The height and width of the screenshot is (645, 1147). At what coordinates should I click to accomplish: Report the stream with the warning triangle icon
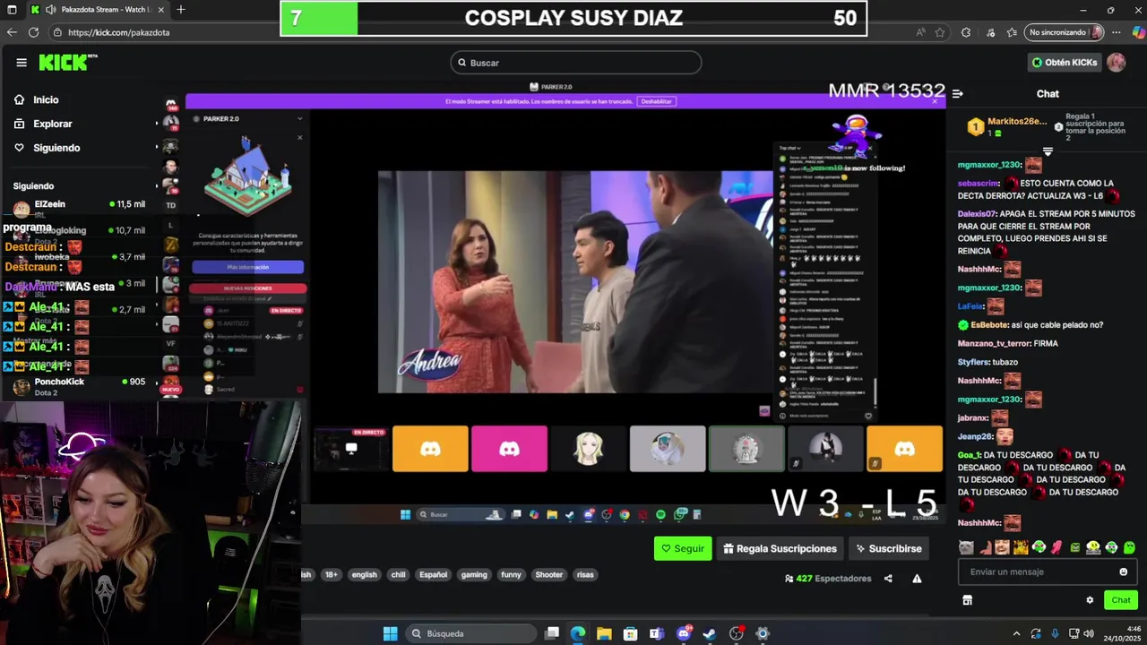click(917, 579)
